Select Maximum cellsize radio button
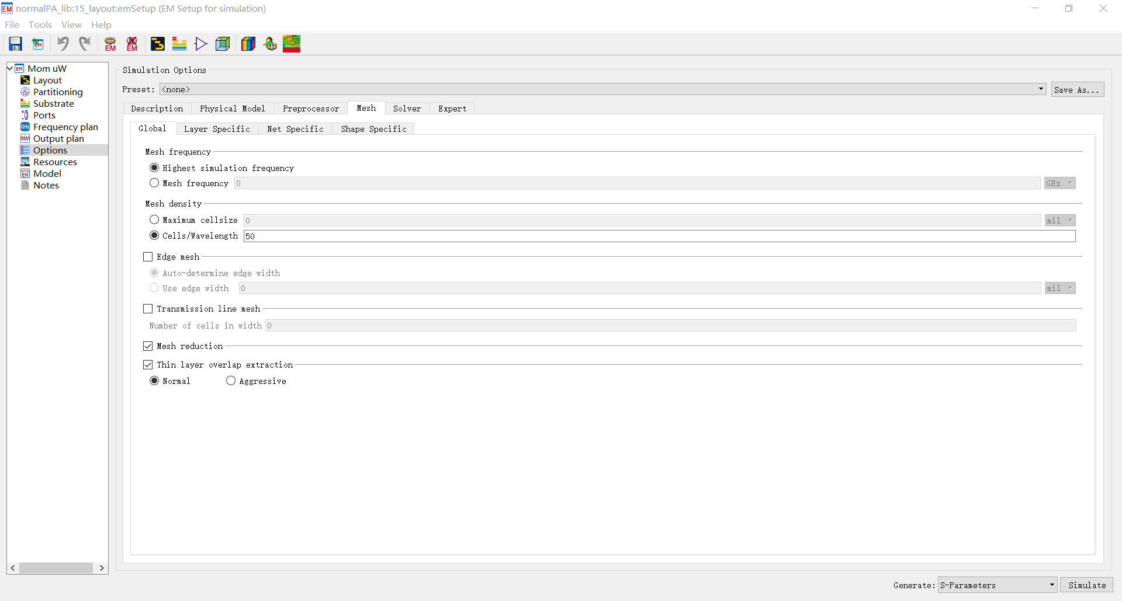 click(x=154, y=219)
